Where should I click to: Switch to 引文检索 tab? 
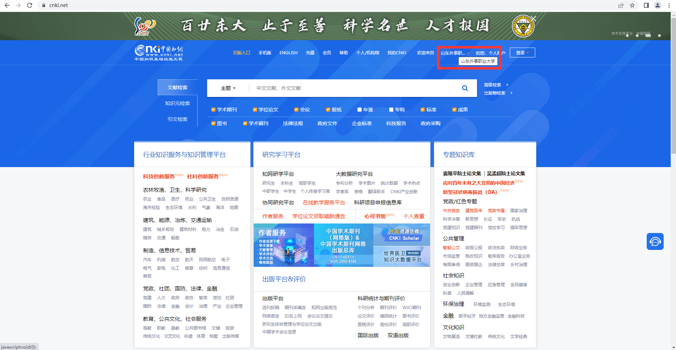click(x=177, y=119)
